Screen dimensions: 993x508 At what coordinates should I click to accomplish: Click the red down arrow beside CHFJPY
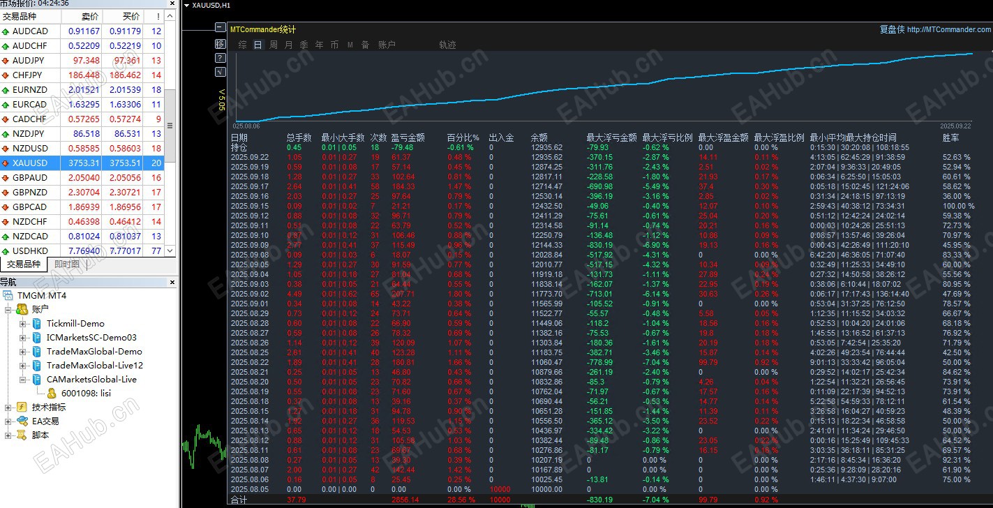coord(6,75)
